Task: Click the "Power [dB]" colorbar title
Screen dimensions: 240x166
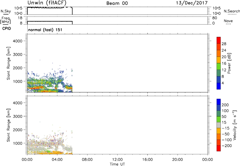Action: tap(229, 63)
